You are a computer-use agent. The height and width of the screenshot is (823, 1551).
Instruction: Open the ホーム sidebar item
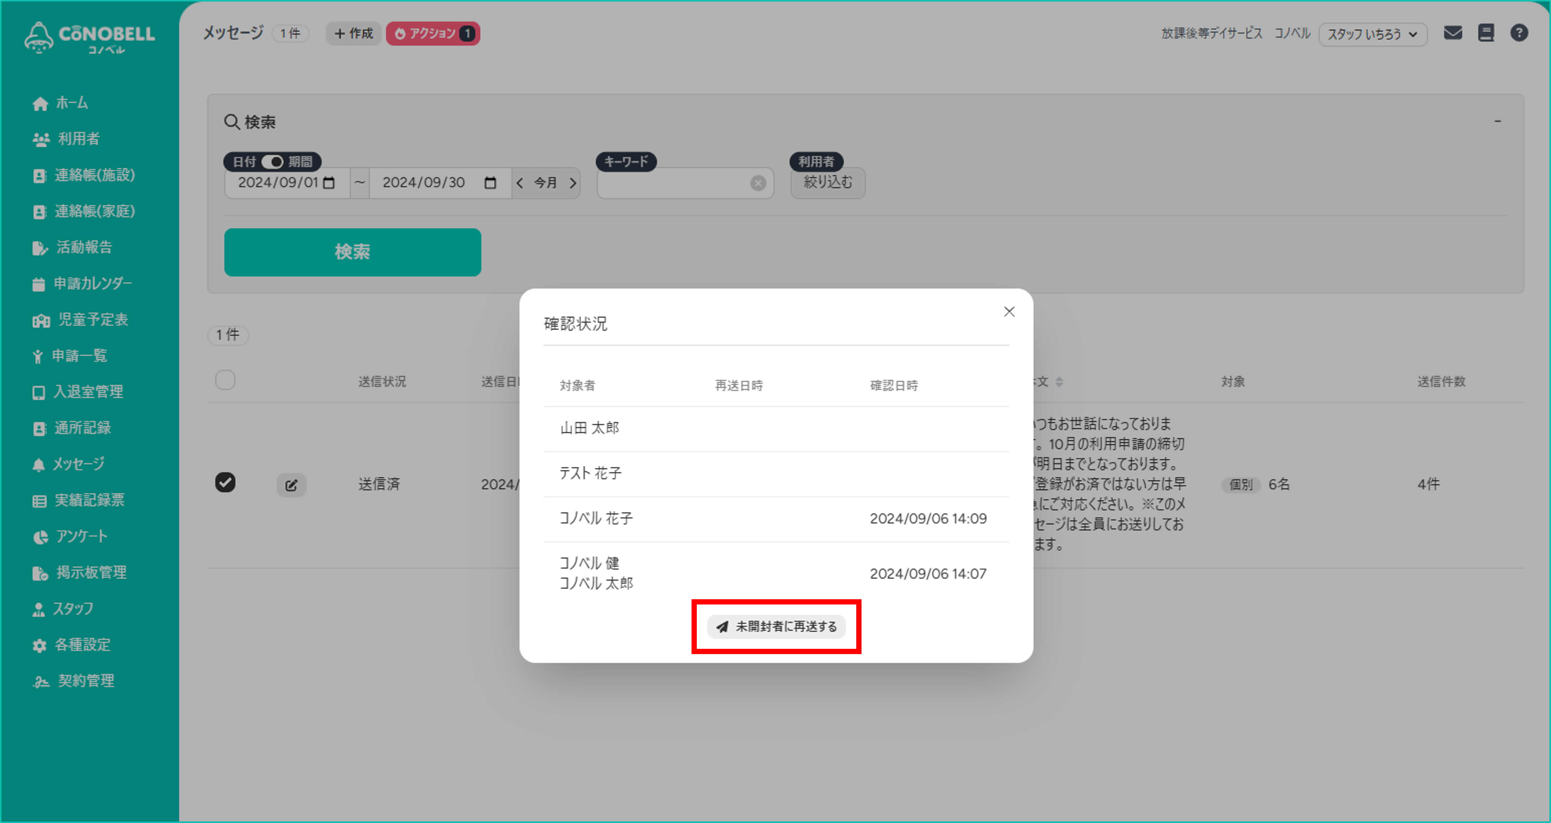(x=60, y=103)
